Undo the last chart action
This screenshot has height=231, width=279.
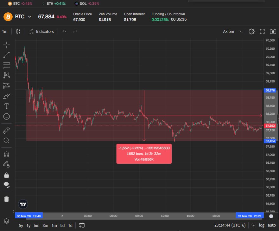click(64, 32)
